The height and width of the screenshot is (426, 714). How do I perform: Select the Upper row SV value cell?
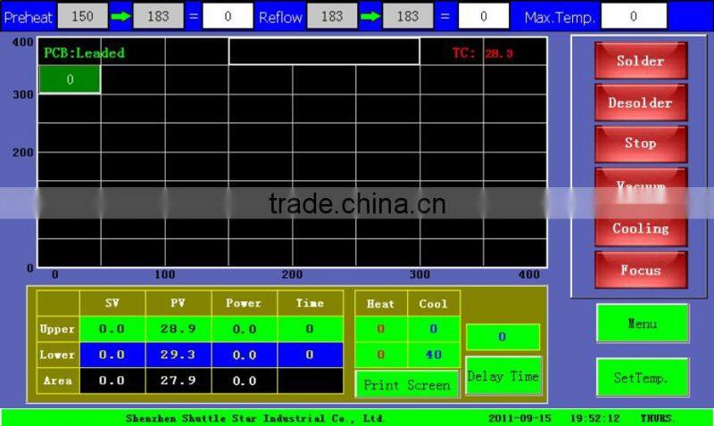coord(112,329)
